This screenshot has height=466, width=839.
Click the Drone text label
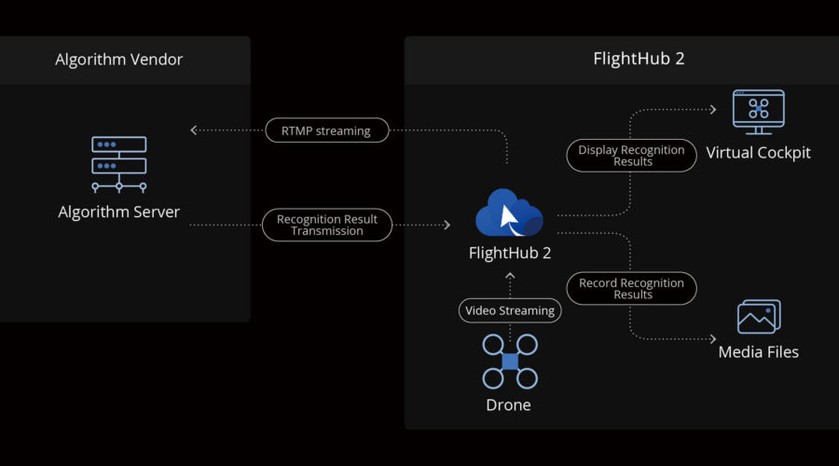click(x=509, y=405)
